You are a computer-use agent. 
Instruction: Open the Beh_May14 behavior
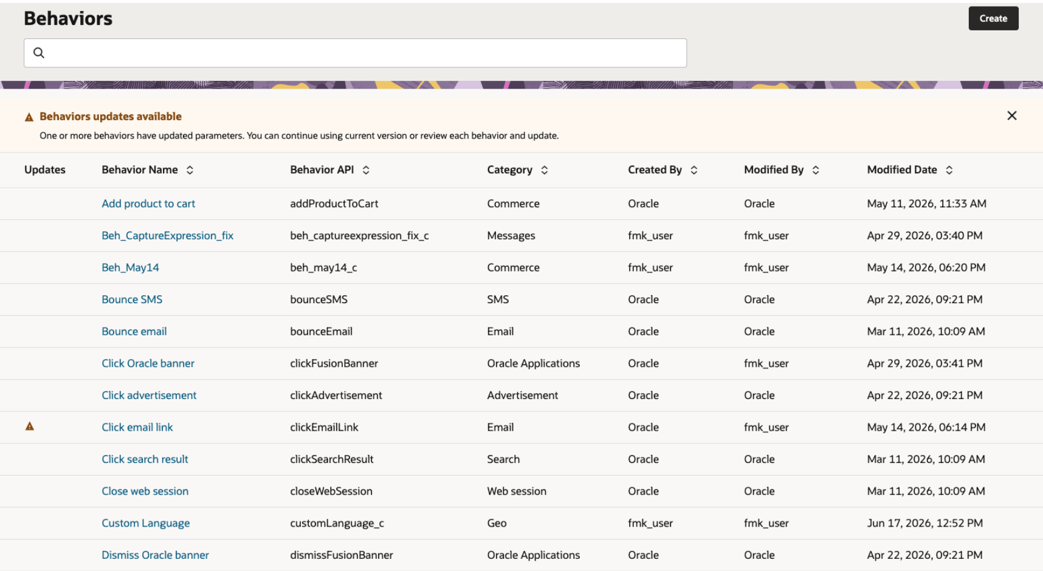click(x=130, y=267)
